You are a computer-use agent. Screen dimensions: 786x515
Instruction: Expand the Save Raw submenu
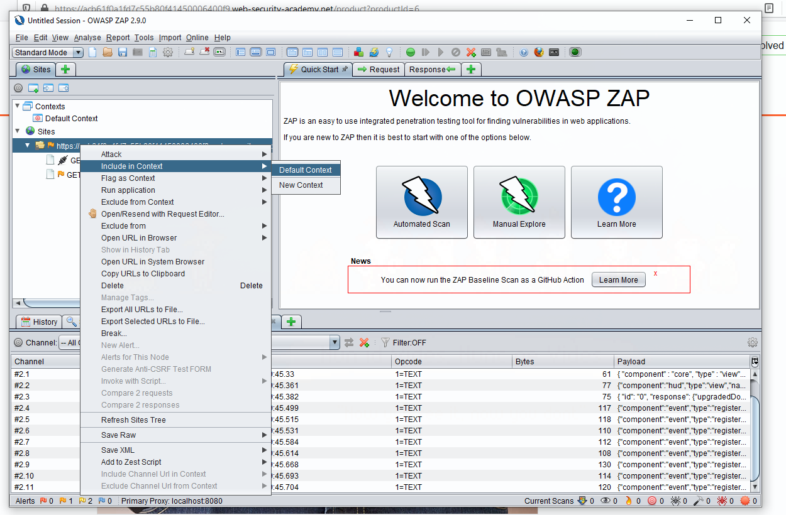click(175, 435)
